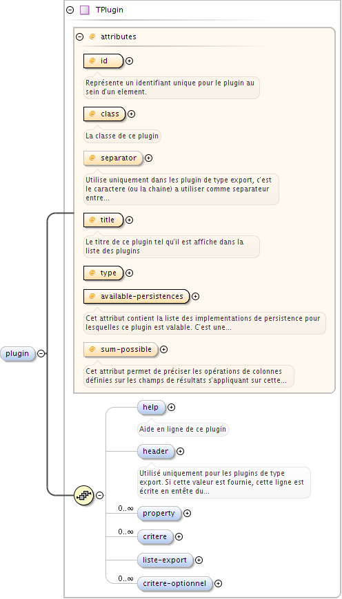Viewport: 342px width, 599px height.
Task: Select the property element node
Action: (159, 514)
